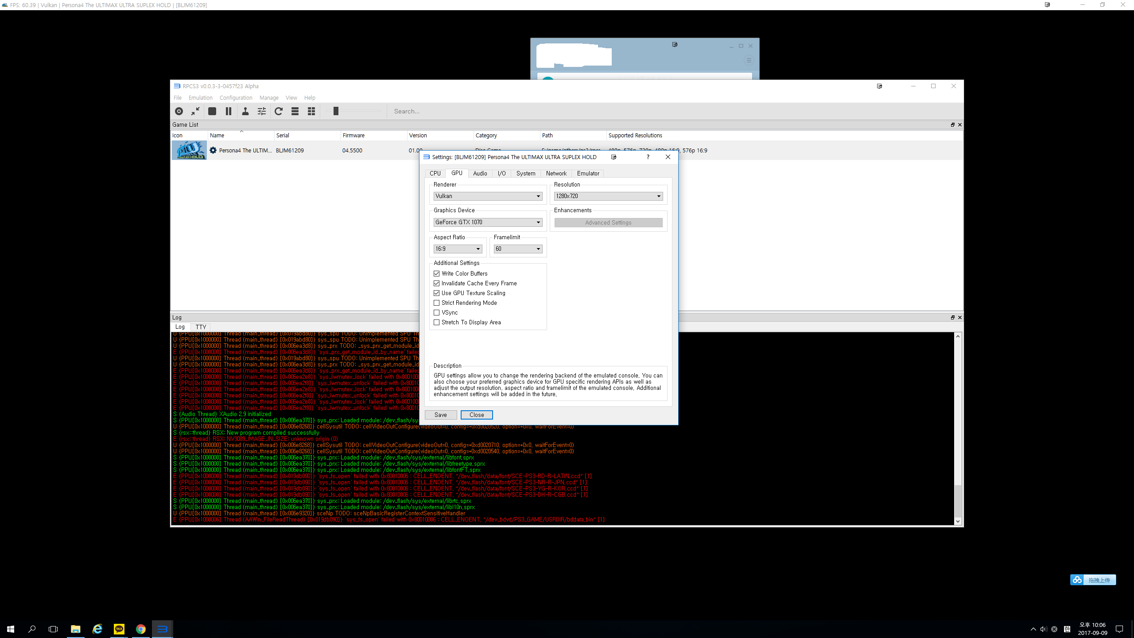Close the Game List dock panel
Viewport: 1134px width, 638px height.
click(960, 124)
